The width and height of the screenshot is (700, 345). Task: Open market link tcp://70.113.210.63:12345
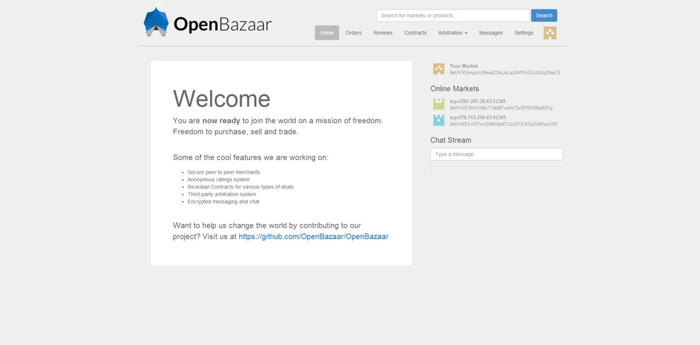coord(478,118)
